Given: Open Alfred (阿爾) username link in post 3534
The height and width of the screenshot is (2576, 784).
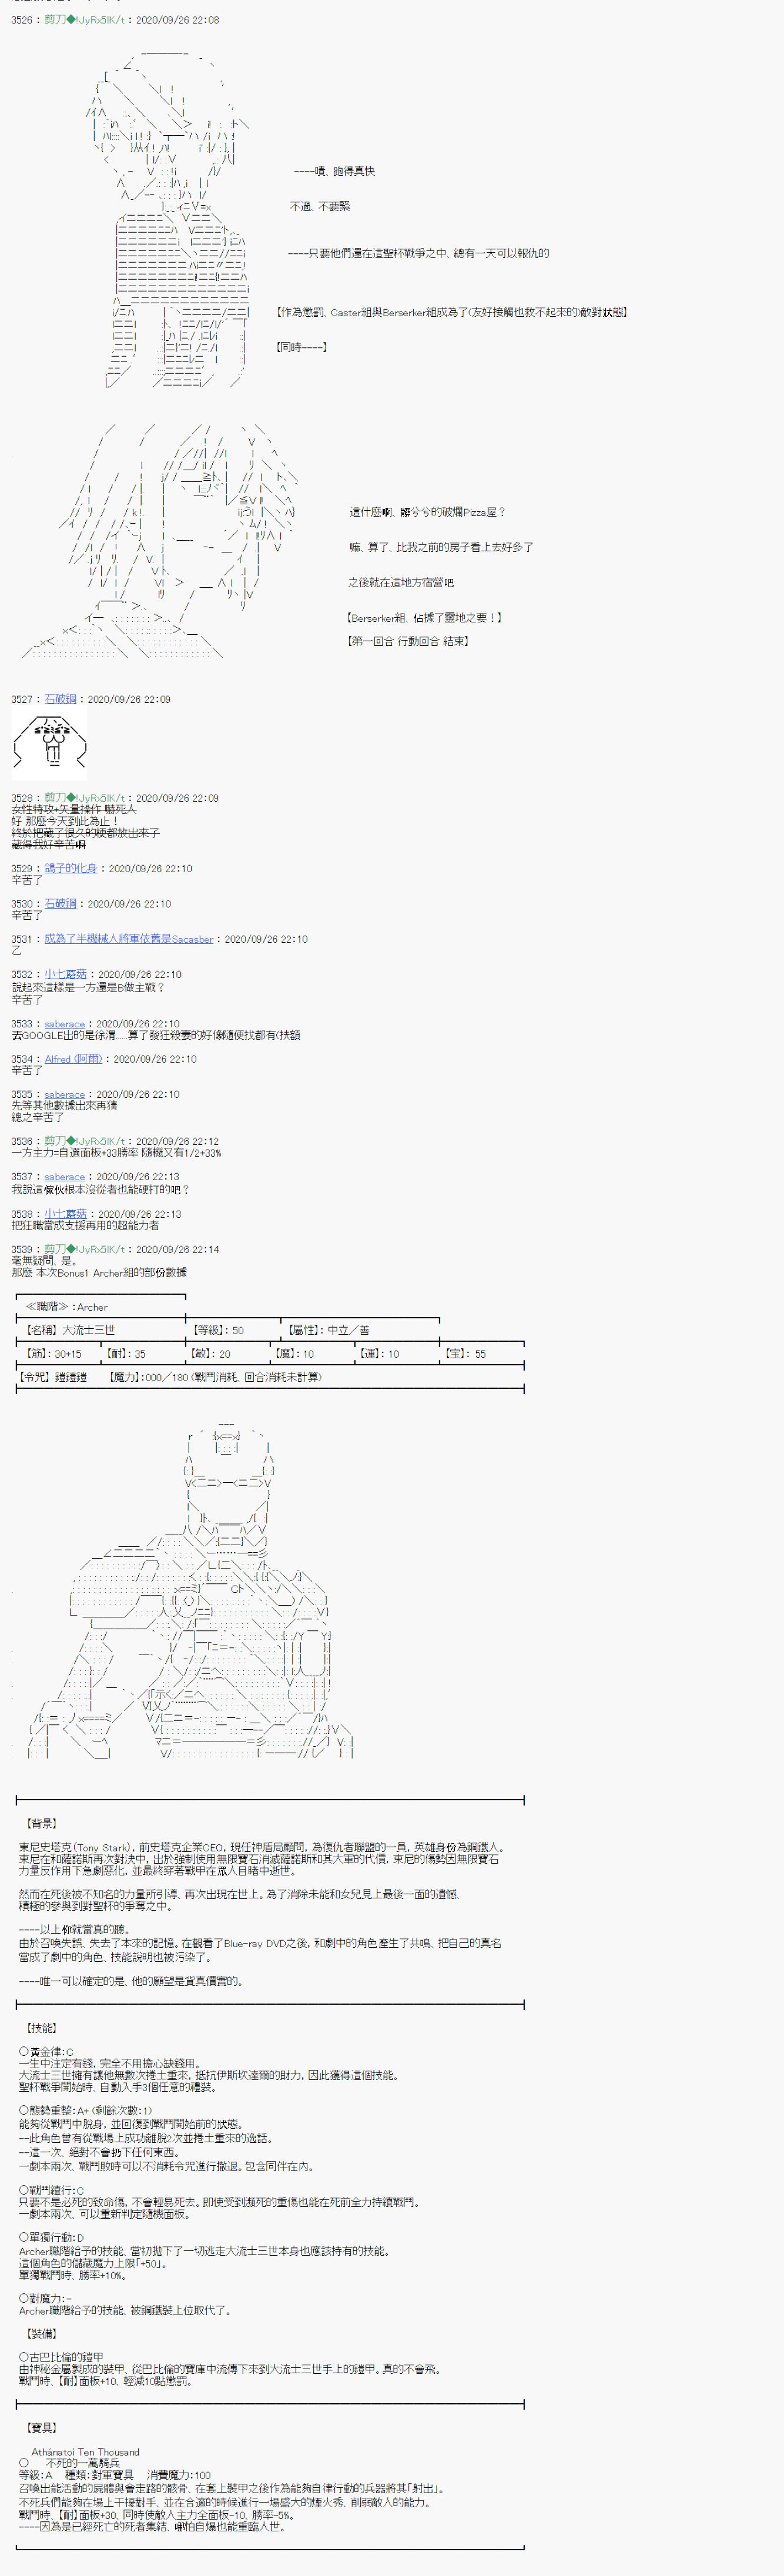Looking at the screenshot, I should coord(73,1058).
